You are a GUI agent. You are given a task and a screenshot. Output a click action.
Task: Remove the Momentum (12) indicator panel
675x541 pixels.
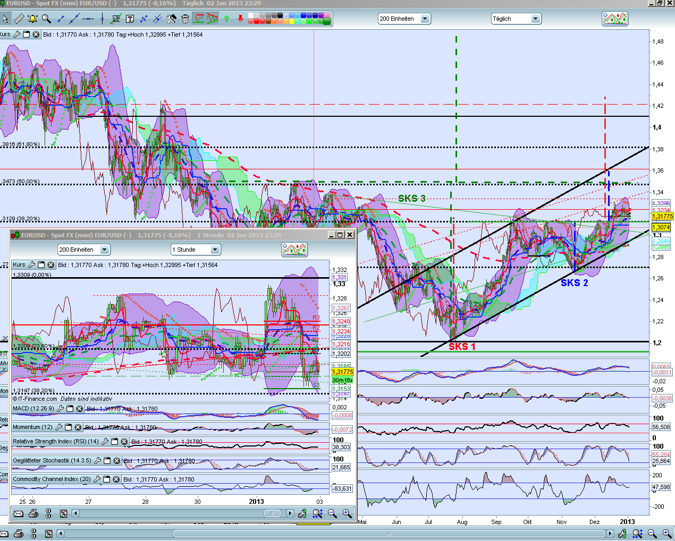[x=78, y=427]
